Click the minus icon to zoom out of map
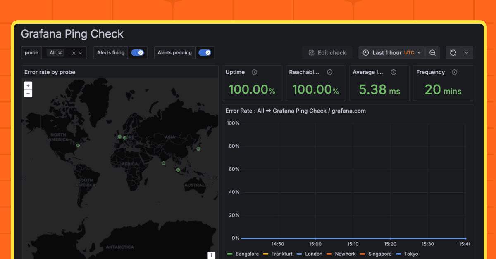 click(28, 93)
